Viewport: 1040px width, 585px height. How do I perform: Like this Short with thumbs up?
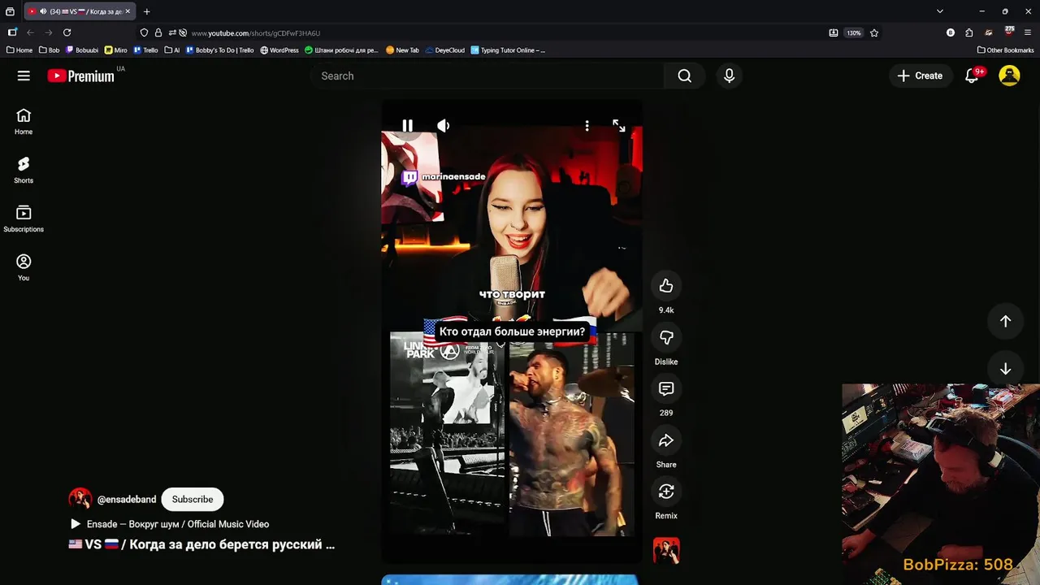(x=666, y=285)
